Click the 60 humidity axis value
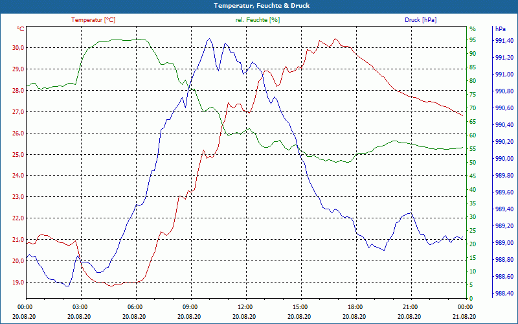Viewport: 518px width, 324px height. click(473, 135)
